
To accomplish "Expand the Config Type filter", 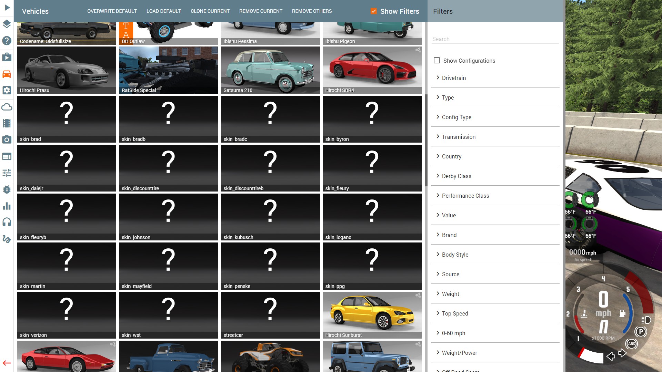I will pyautogui.click(x=495, y=117).
